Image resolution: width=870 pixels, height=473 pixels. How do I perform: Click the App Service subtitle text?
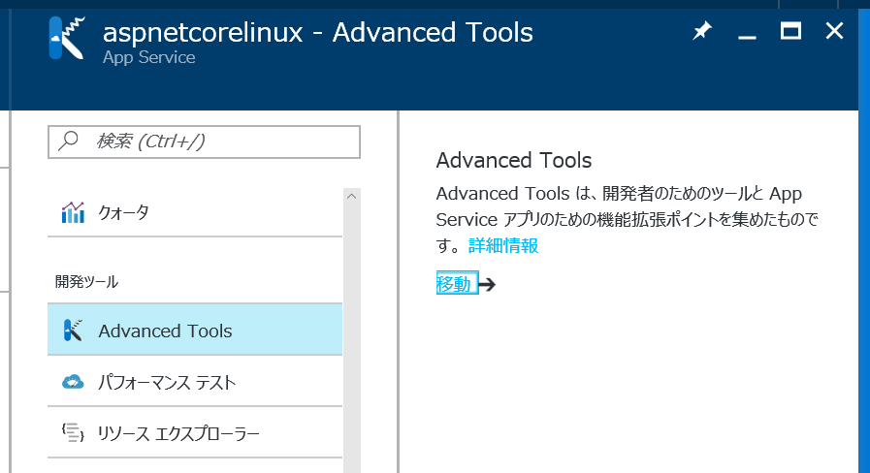pos(148,57)
